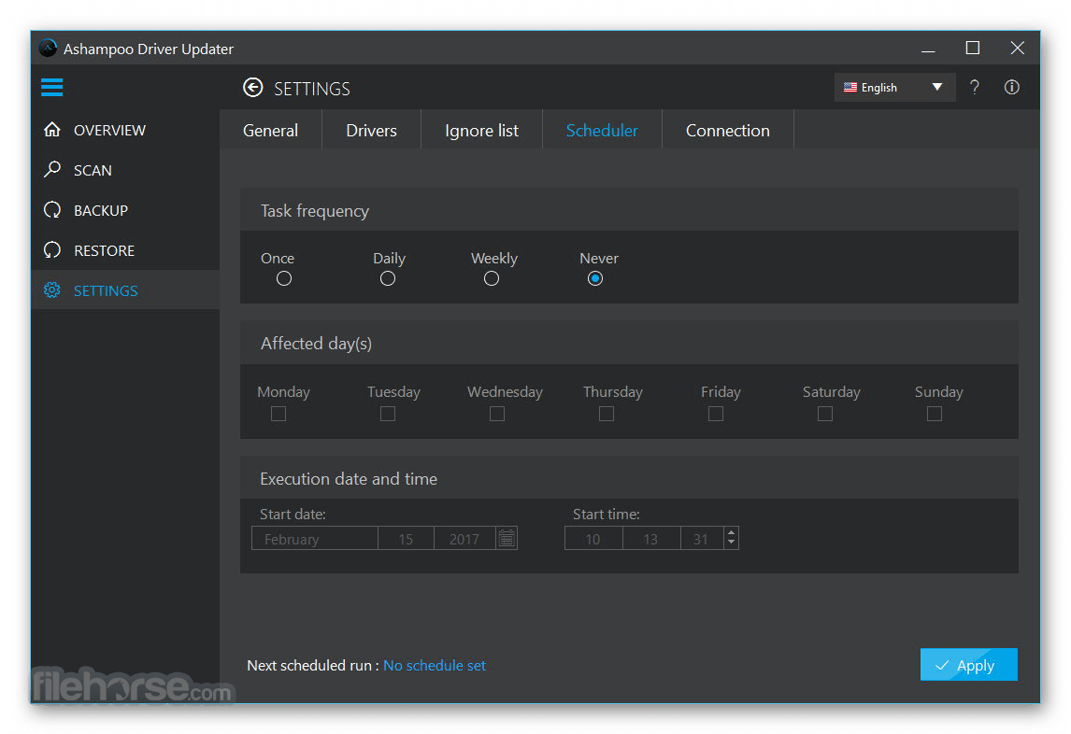
Task: Click the back arrow next to SETTINGS
Action: (252, 88)
